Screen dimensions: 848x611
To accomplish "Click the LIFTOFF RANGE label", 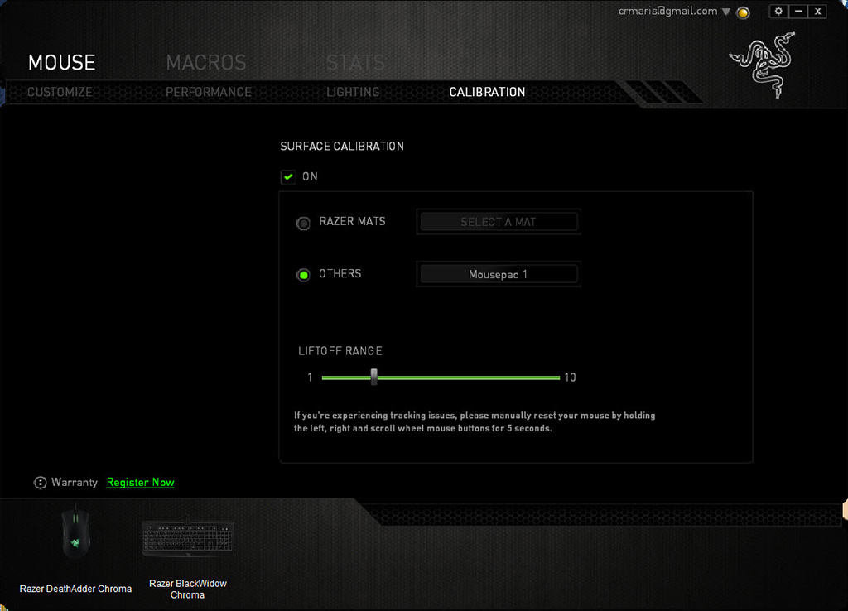I will click(x=340, y=351).
